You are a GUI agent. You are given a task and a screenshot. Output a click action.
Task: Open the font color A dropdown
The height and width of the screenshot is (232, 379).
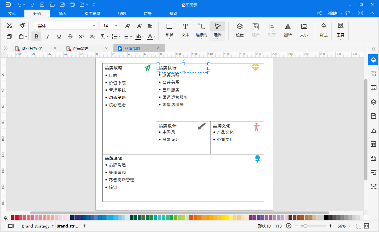(x=151, y=37)
